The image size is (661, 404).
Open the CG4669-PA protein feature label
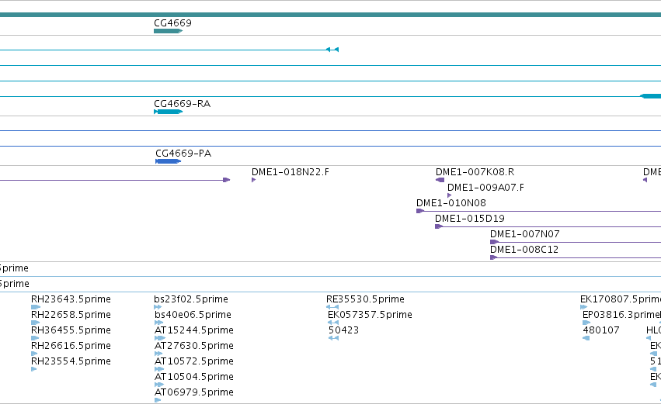183,154
